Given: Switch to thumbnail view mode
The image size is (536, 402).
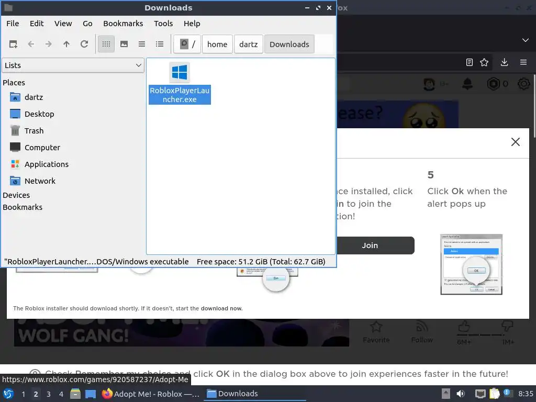Looking at the screenshot, I should 124,44.
